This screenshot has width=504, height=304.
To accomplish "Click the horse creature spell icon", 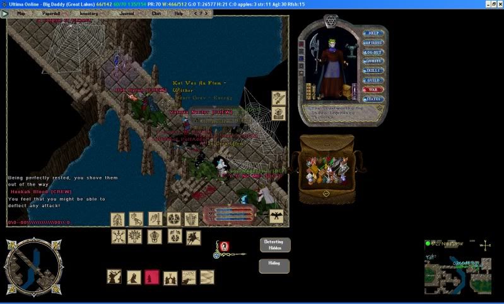I will [136, 219].
